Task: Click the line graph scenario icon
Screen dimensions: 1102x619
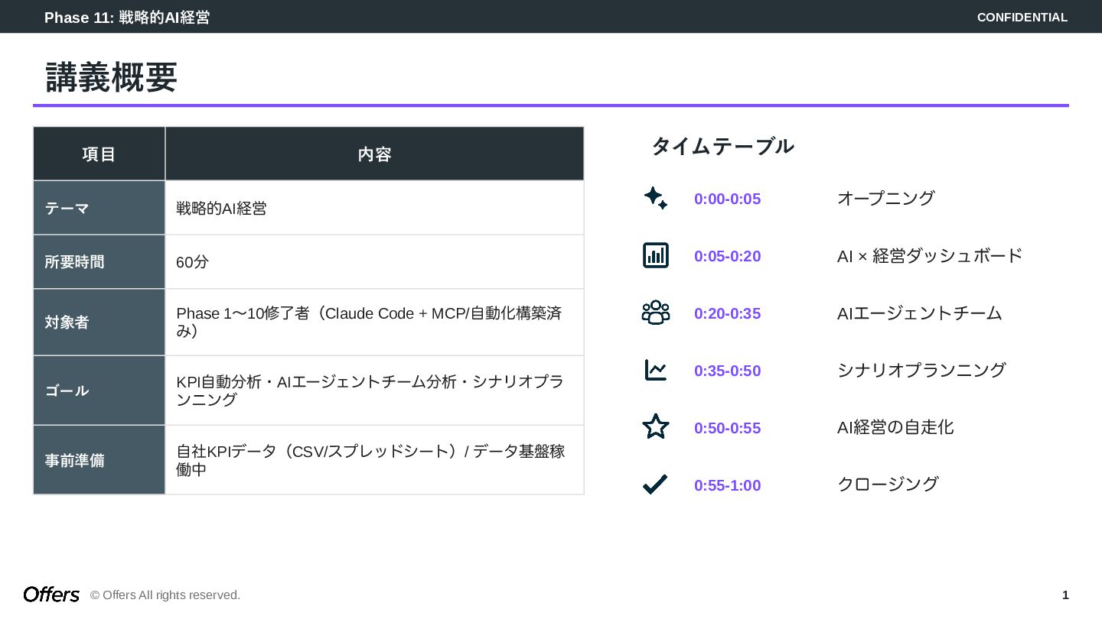Action: tap(655, 370)
